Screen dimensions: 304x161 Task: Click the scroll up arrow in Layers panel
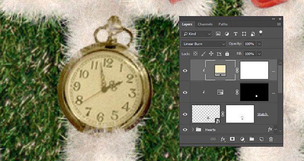(281, 63)
